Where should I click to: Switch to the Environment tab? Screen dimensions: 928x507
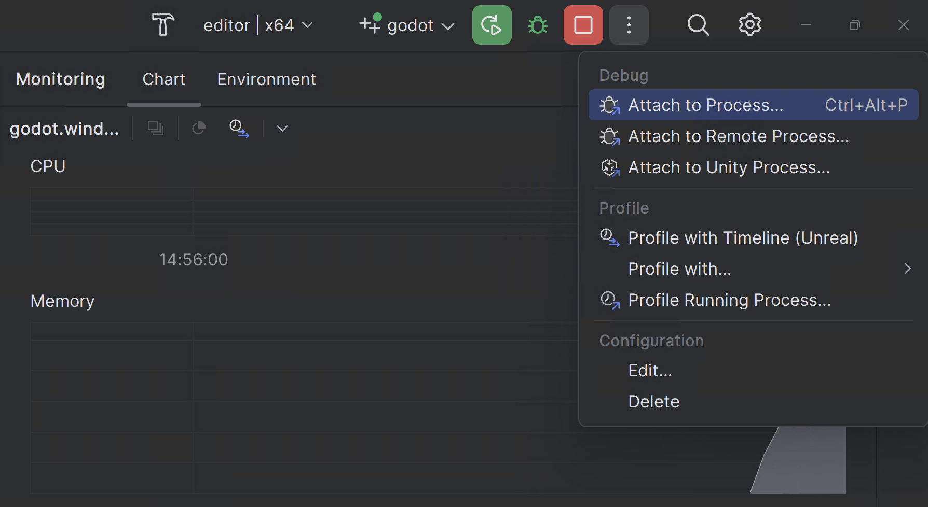(x=266, y=79)
